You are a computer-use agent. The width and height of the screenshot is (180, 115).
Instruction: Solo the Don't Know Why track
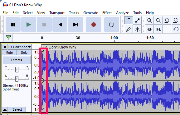pyautogui.click(x=24, y=53)
